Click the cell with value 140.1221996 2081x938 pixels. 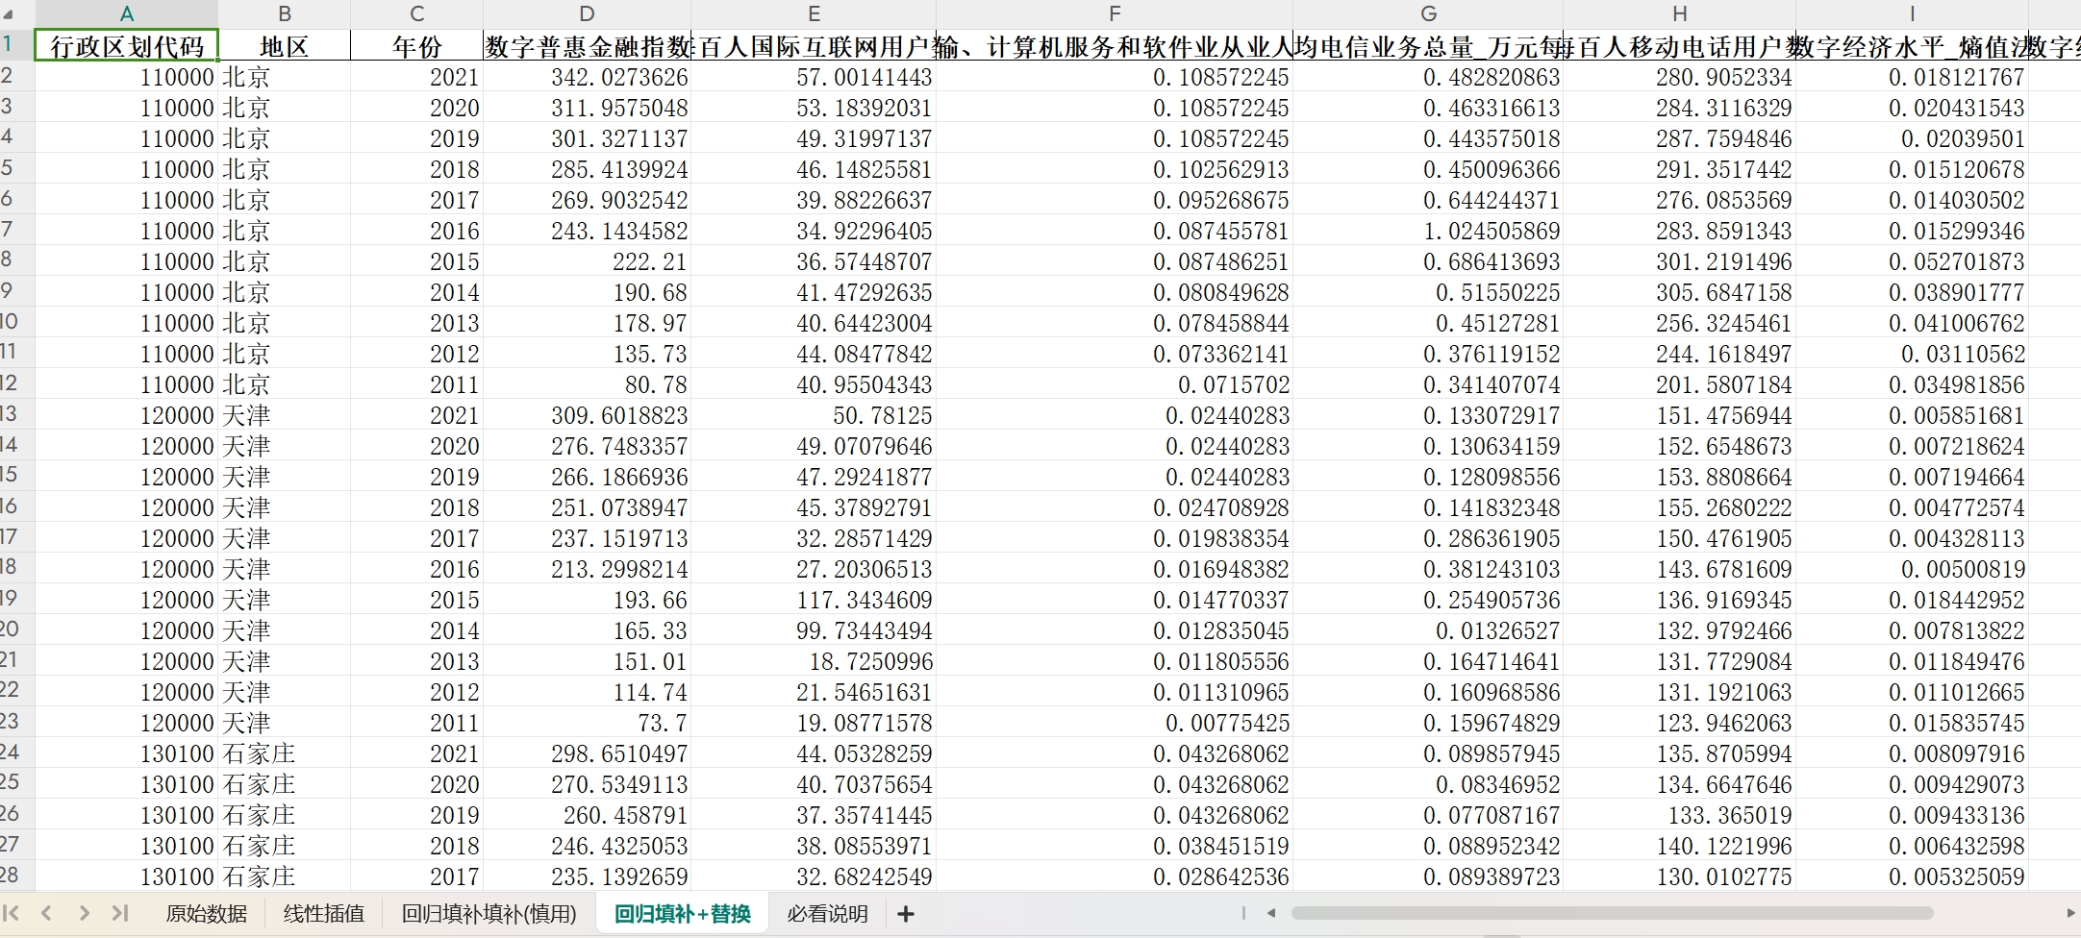[1680, 846]
